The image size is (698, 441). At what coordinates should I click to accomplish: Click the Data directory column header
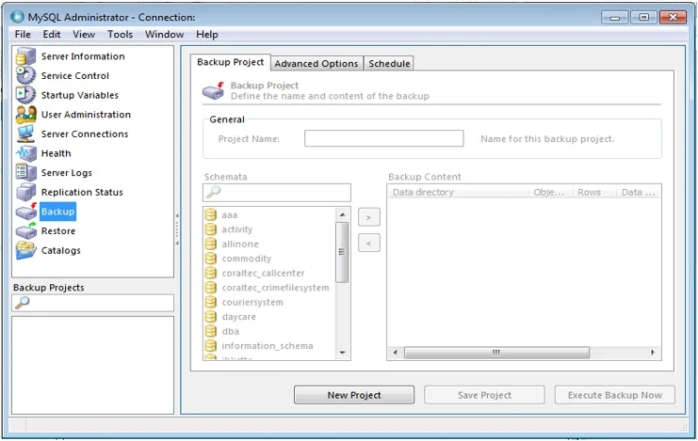pos(458,192)
